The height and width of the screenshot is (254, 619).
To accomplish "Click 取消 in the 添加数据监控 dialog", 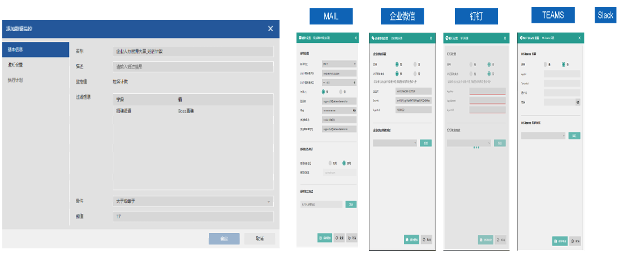I will coord(260,239).
